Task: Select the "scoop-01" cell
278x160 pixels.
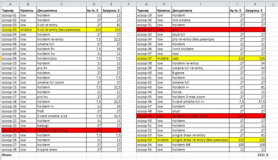Action: click(10, 15)
